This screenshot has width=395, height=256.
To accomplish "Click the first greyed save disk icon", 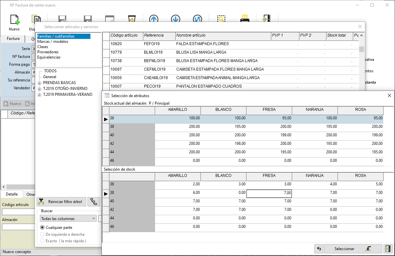I will click(x=62, y=19).
